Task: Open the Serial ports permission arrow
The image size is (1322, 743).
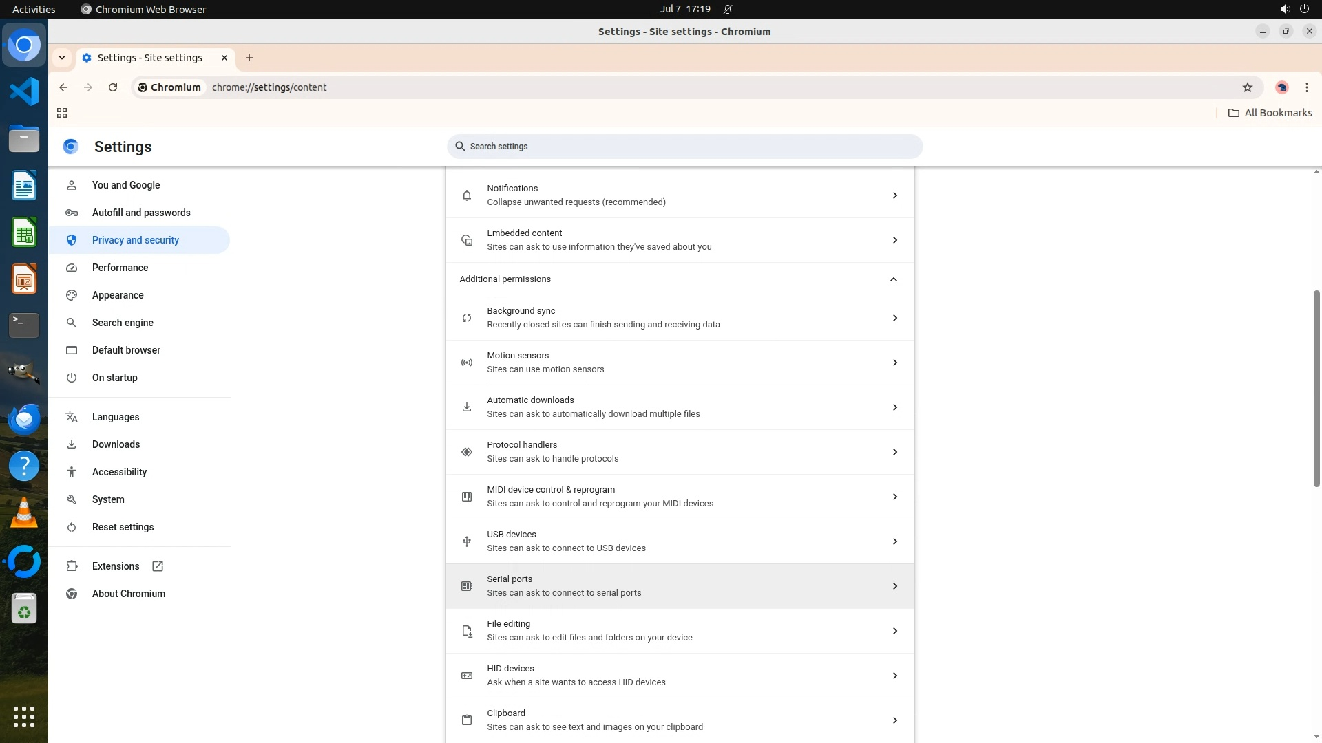Action: click(894, 586)
